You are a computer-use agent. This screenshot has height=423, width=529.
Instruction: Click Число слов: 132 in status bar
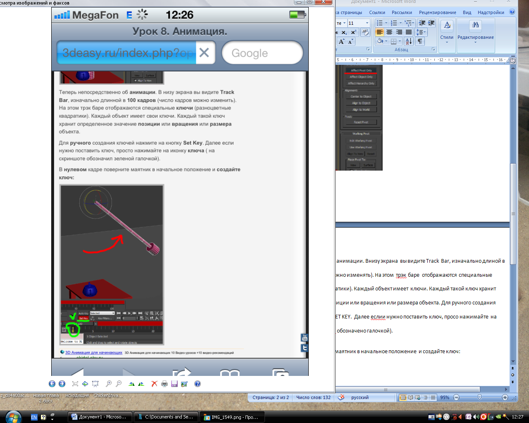click(x=313, y=397)
